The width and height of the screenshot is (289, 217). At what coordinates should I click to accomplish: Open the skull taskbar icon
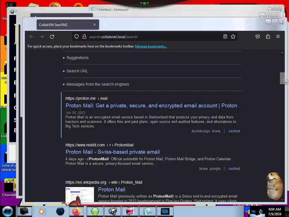112,211
